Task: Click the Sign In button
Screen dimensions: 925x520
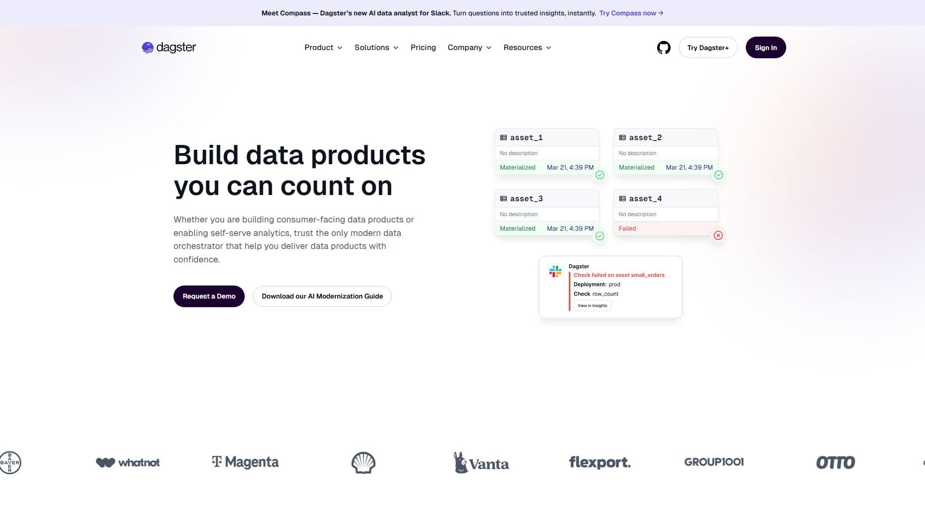Action: click(766, 48)
